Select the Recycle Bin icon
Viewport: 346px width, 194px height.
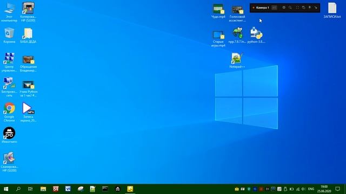pyautogui.click(x=9, y=36)
